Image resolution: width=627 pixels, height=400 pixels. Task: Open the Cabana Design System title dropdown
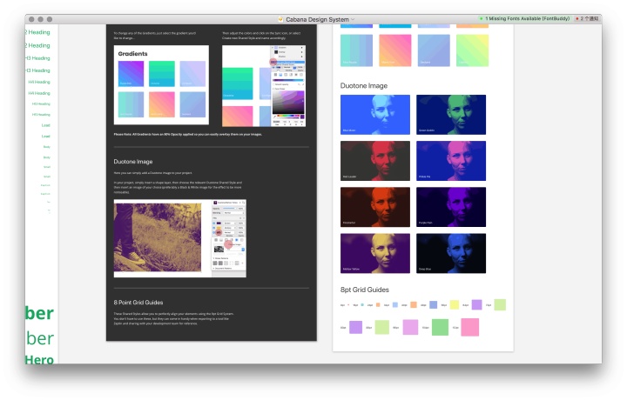353,19
